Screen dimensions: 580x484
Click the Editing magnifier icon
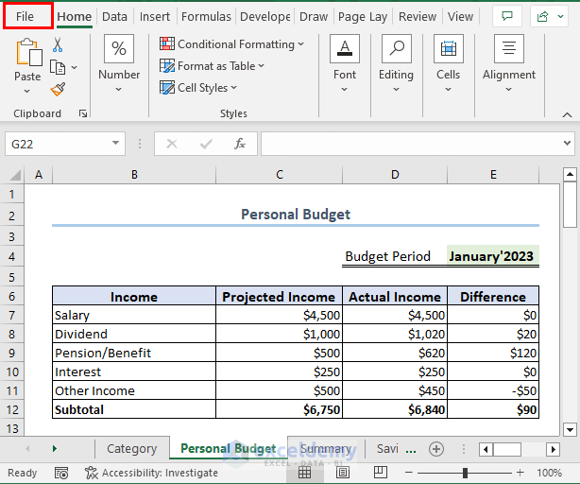[x=397, y=48]
